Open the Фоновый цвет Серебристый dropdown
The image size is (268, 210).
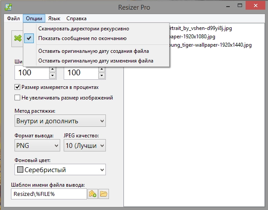tap(60, 169)
